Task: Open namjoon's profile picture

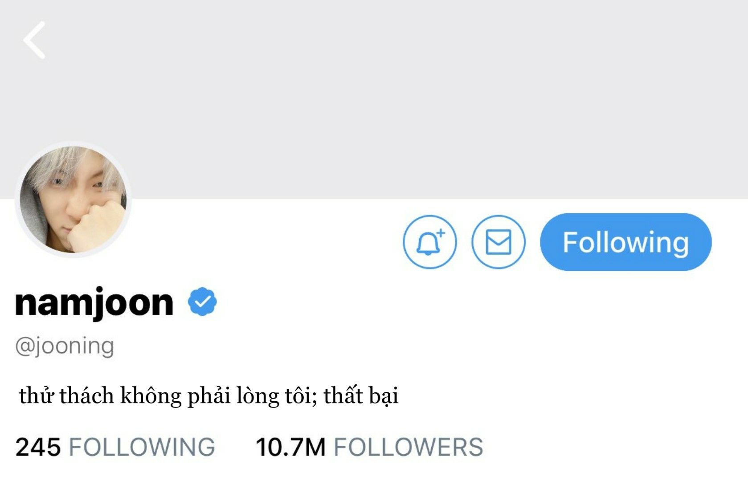Action: pos(74,200)
